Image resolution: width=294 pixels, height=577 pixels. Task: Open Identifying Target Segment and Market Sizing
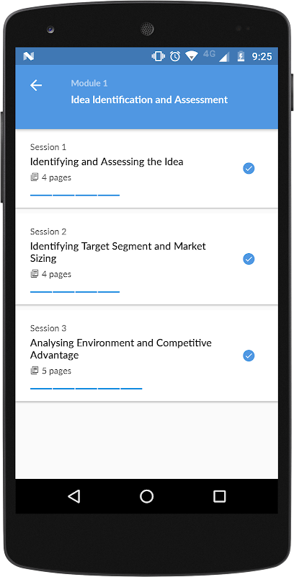146,259
